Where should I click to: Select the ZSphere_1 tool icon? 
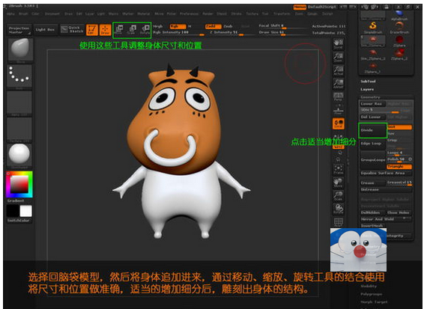point(373,67)
